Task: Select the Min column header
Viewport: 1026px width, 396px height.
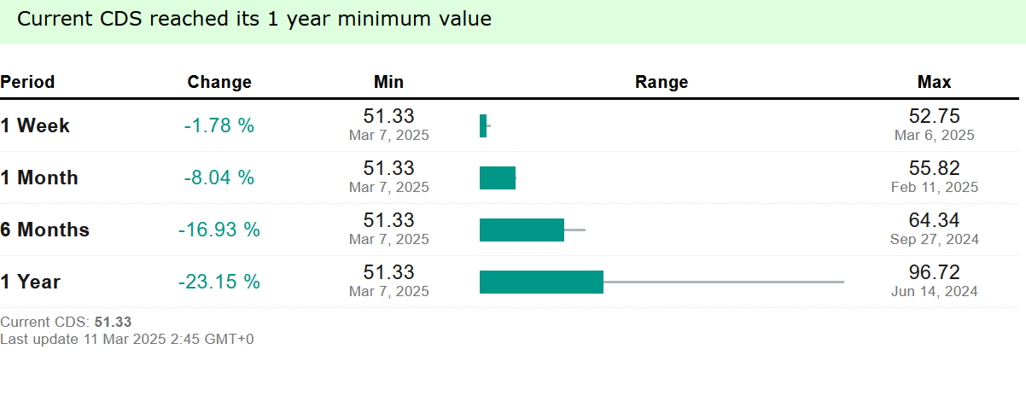Action: [x=389, y=82]
